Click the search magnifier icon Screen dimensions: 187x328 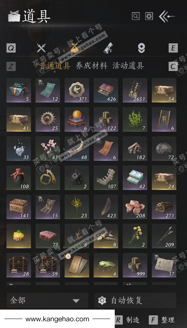click(x=136, y=16)
